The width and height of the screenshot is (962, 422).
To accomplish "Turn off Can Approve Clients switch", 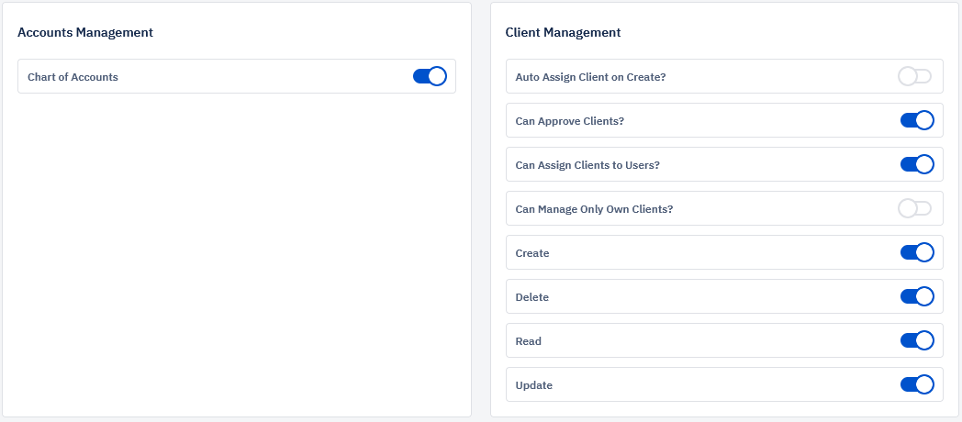I will [x=917, y=120].
